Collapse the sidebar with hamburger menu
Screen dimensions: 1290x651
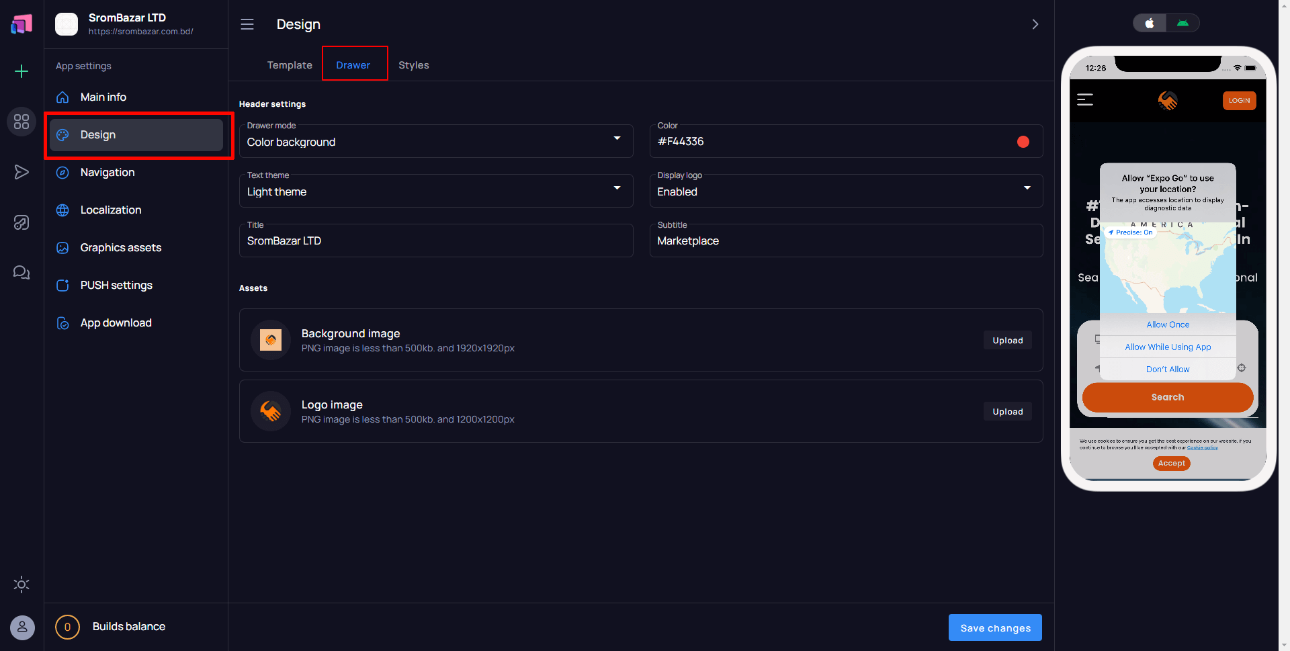tap(247, 24)
